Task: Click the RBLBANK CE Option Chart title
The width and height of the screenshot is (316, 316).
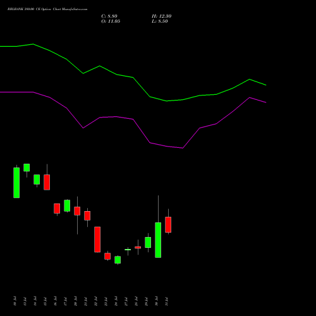Action: point(47,9)
